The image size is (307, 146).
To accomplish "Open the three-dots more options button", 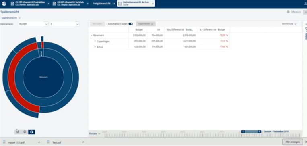I will pyautogui.click(x=306, y=12).
